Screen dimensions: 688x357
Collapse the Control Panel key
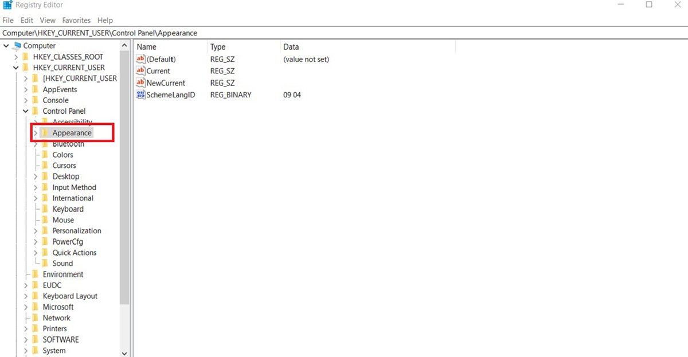point(25,111)
